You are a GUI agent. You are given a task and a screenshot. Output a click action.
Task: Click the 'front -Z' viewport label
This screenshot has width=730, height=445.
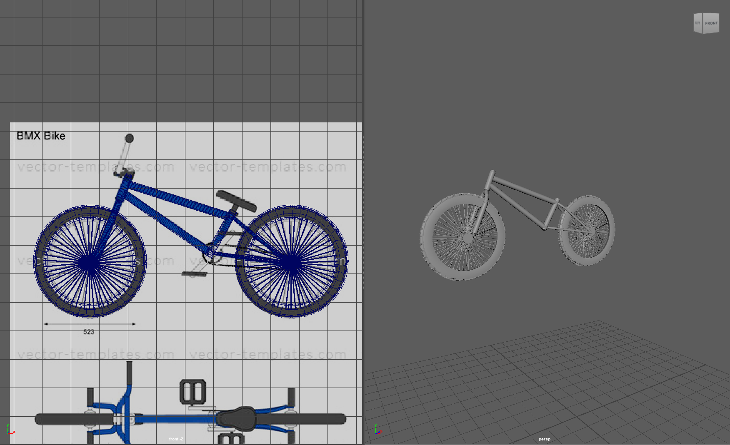pyautogui.click(x=176, y=439)
